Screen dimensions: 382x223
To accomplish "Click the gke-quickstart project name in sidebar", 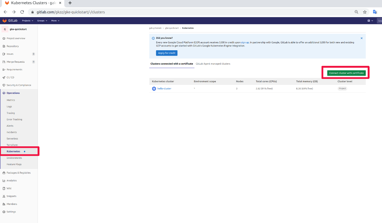I will point(18,29).
